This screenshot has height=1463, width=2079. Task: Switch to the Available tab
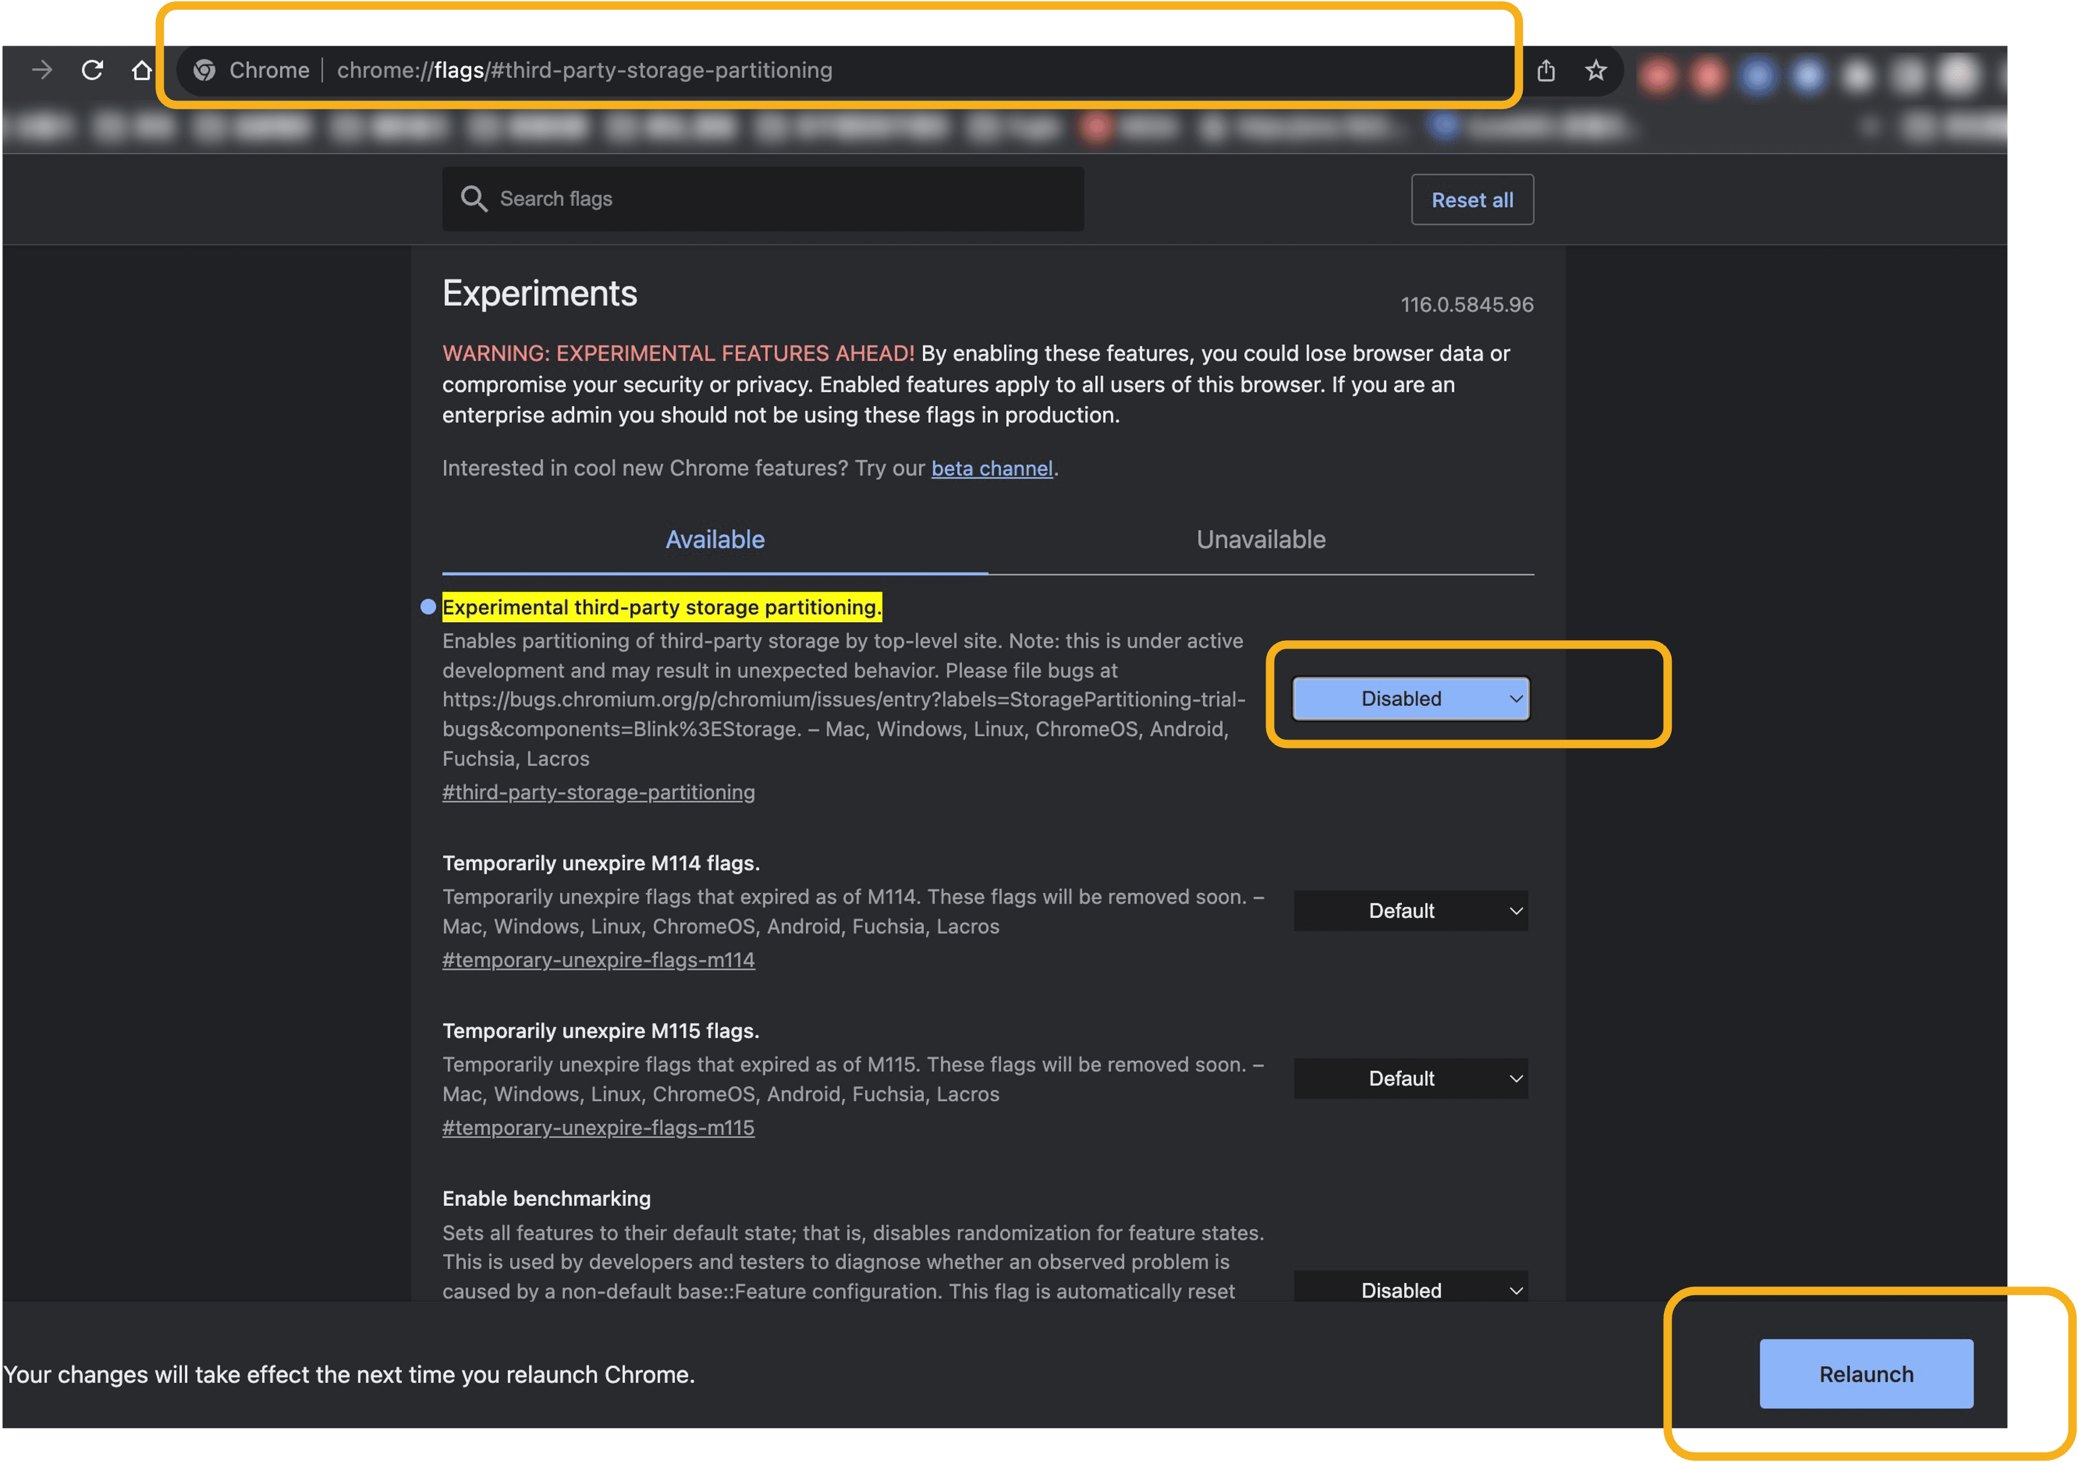point(714,540)
